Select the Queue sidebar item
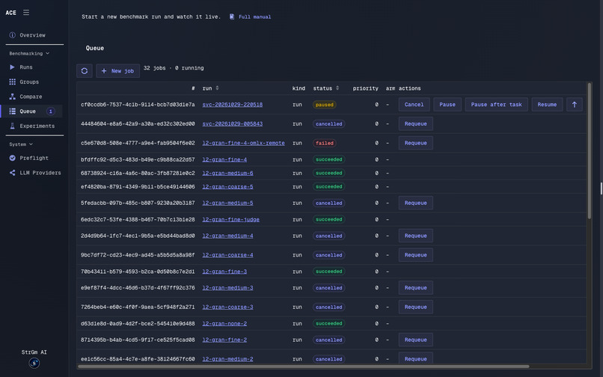This screenshot has width=603, height=377. click(x=31, y=111)
